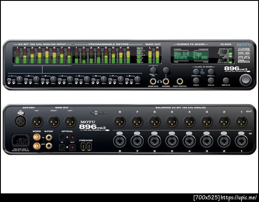This screenshot has height=202, width=259.
Task: Select the OPTICAL A output port
Action: [73, 137]
